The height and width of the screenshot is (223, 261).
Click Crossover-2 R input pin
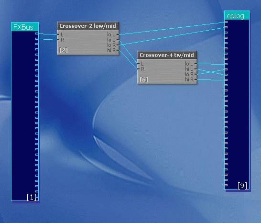tap(58, 40)
